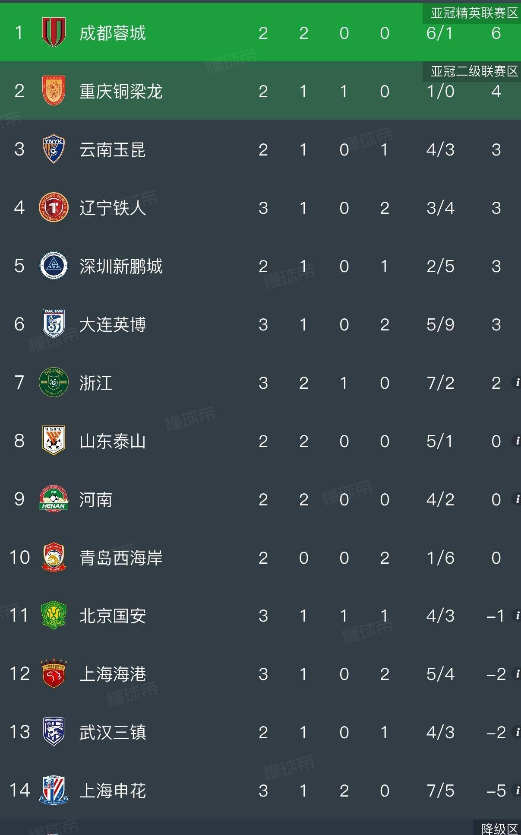
Task: Open the Wuhan Three Towns (武汉三镇) team page
Action: pyautogui.click(x=113, y=732)
